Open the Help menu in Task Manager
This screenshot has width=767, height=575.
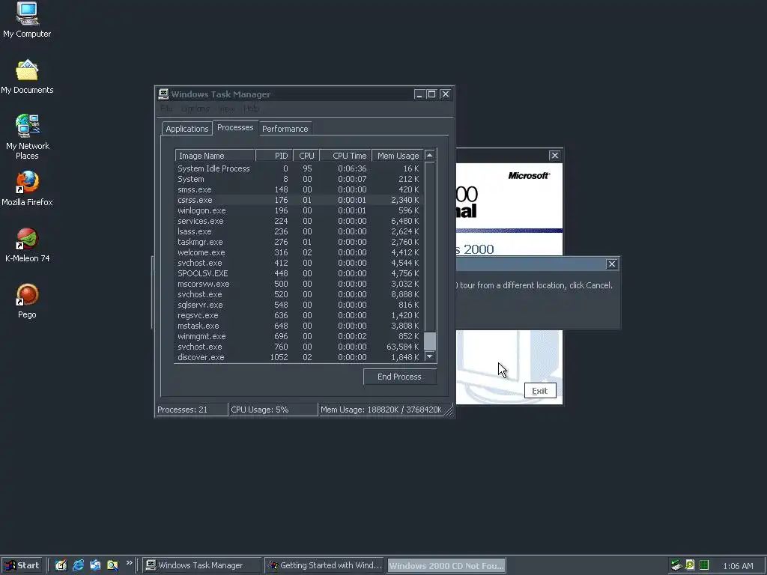tap(251, 108)
